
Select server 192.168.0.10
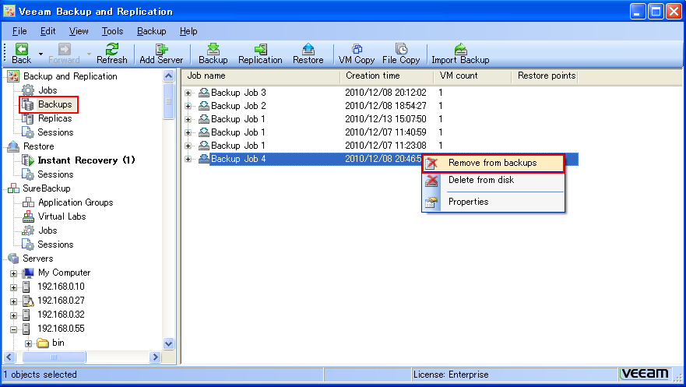click(61, 287)
